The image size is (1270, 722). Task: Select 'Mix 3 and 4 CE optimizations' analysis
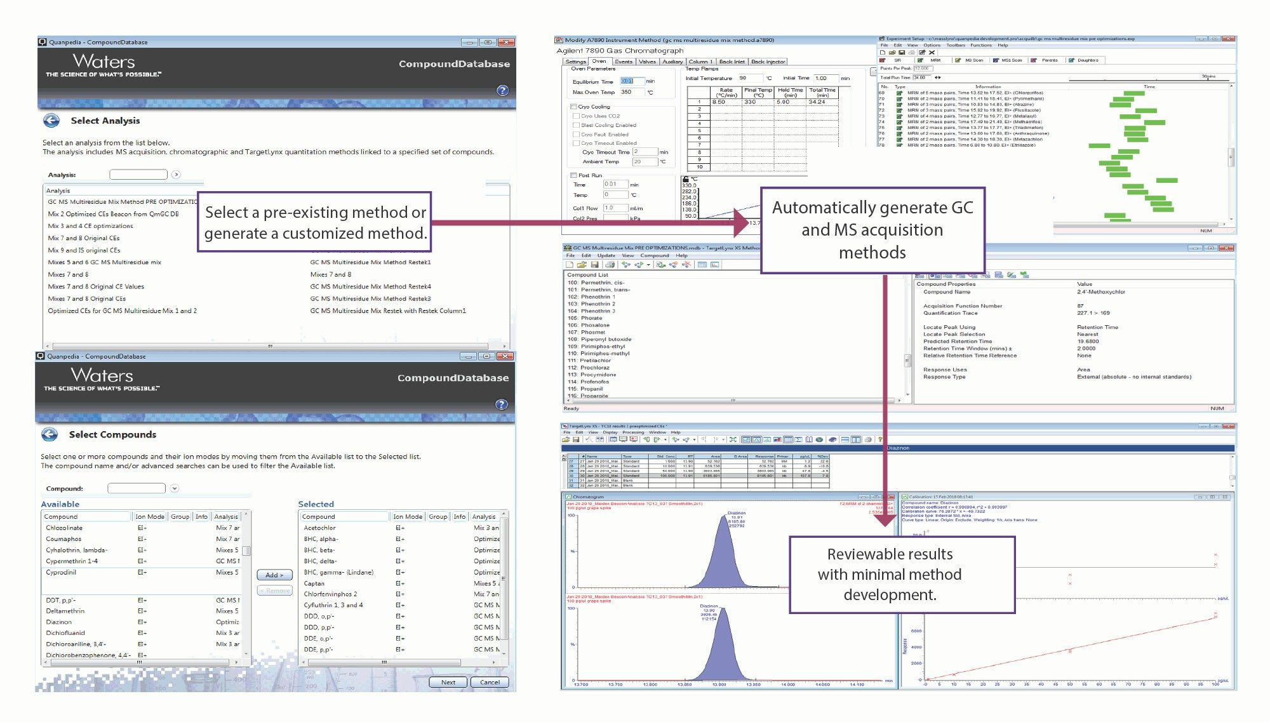tap(90, 225)
